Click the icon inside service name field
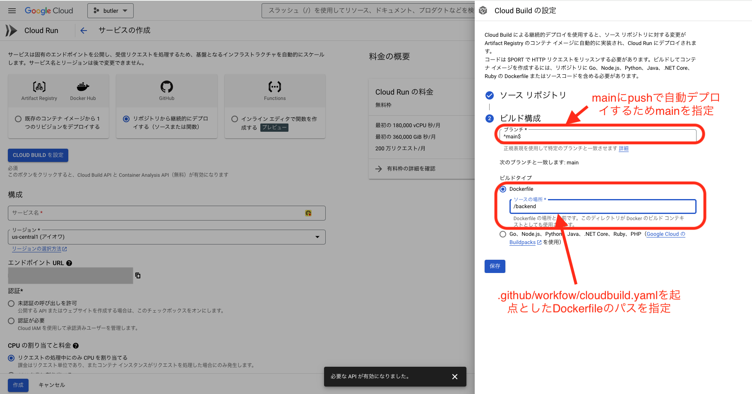This screenshot has height=394, width=752. click(x=308, y=213)
